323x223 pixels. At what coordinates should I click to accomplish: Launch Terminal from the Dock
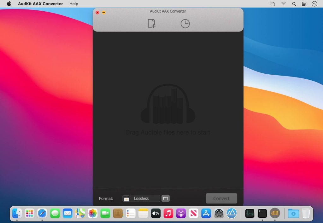click(262, 213)
